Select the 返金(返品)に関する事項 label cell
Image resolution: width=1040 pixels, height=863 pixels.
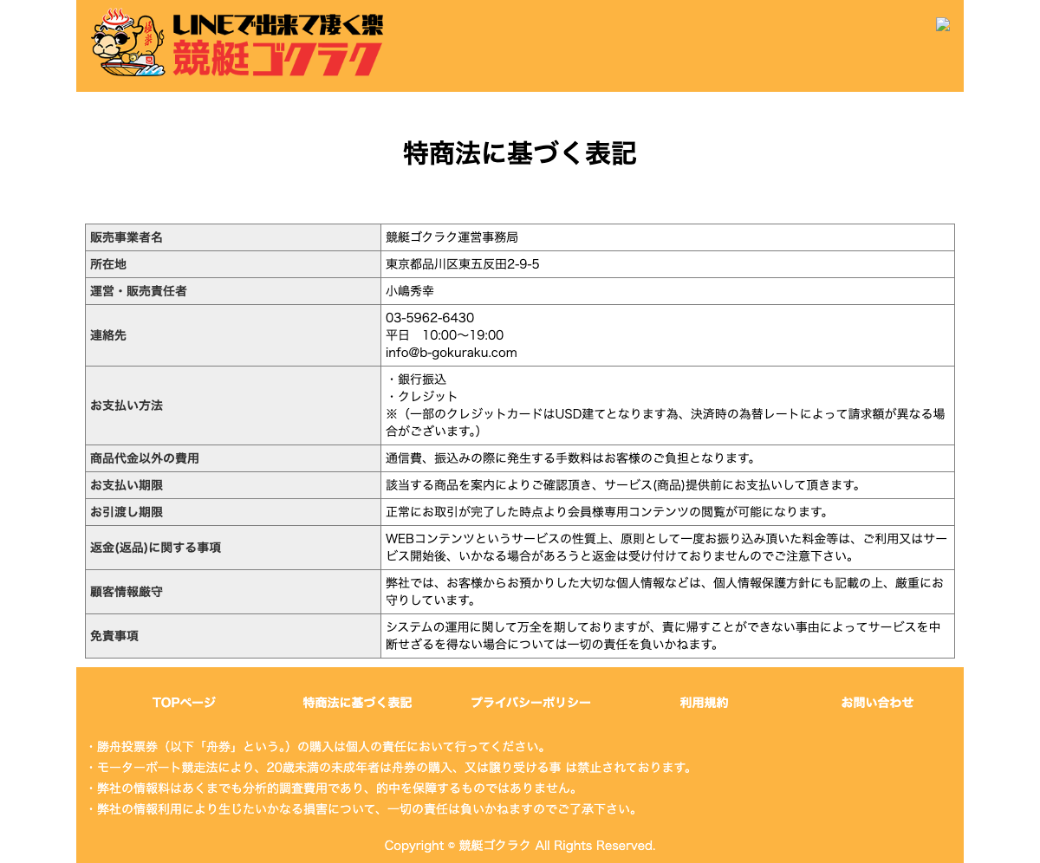pos(233,548)
